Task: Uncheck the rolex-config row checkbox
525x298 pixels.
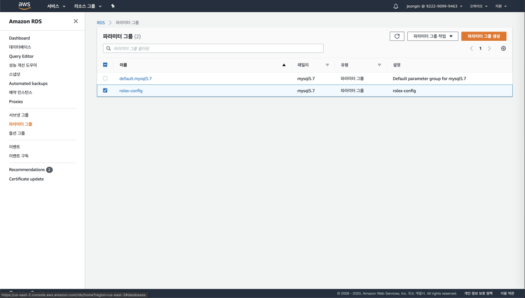Action: click(105, 91)
